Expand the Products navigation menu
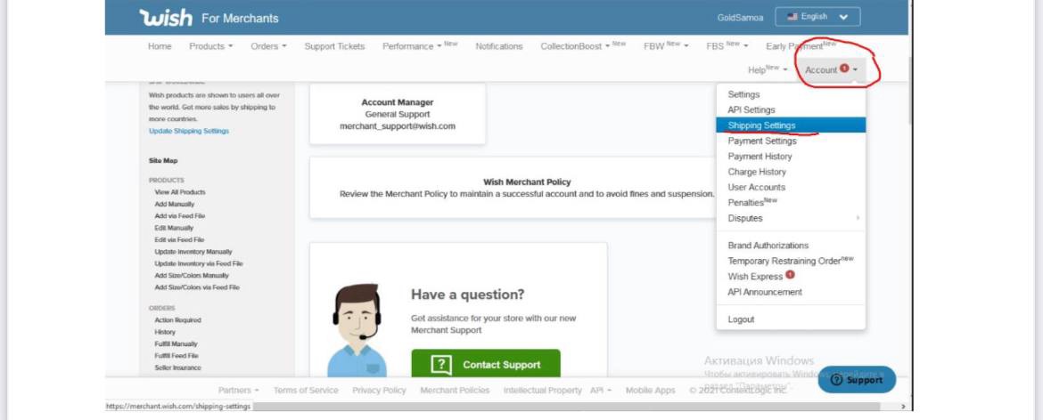 (210, 46)
